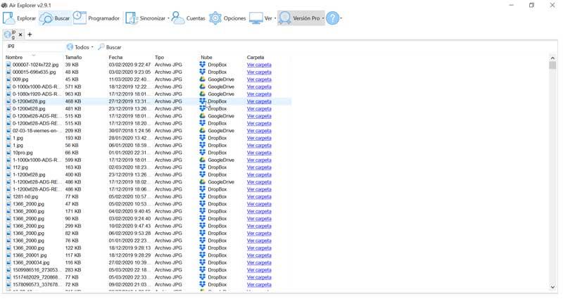Screen dimensions: 563x299
Task: Select file 1517482029_720868
Action: tap(37, 277)
